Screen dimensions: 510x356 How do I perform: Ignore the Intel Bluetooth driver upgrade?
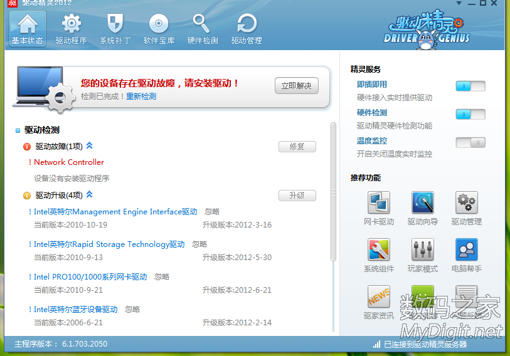click(x=132, y=309)
